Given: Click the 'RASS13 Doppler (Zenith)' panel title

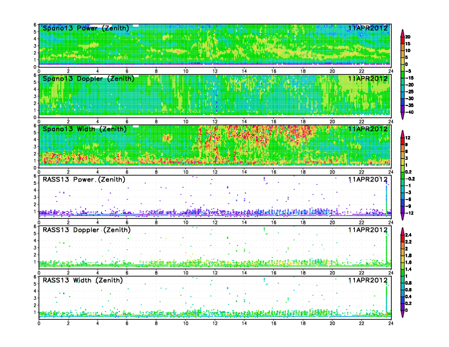Looking at the screenshot, I should tap(87, 230).
